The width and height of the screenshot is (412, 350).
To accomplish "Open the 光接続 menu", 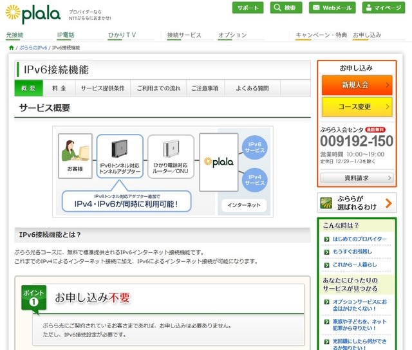I will [15, 35].
